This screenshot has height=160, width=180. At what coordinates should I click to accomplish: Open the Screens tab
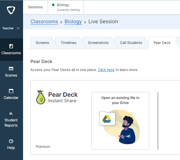42,43
